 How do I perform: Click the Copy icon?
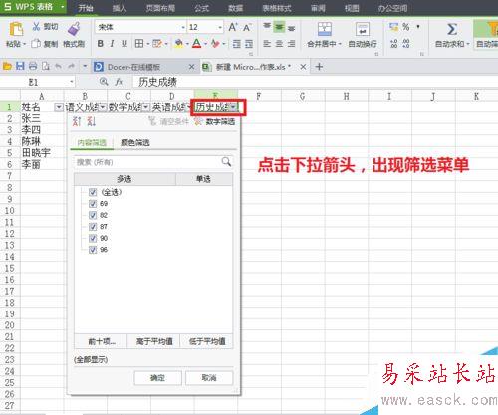pos(36,44)
